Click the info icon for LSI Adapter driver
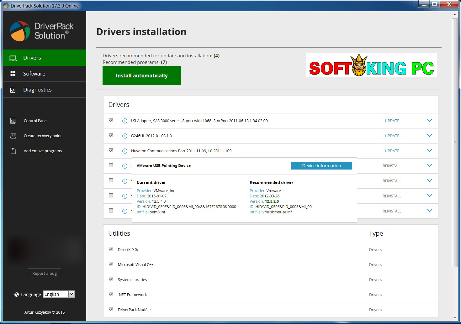The width and height of the screenshot is (461, 324). 125,121
